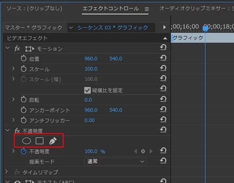The width and height of the screenshot is (234, 183).
Task: Go to next 不透明度 keyframe
Action: point(151,151)
